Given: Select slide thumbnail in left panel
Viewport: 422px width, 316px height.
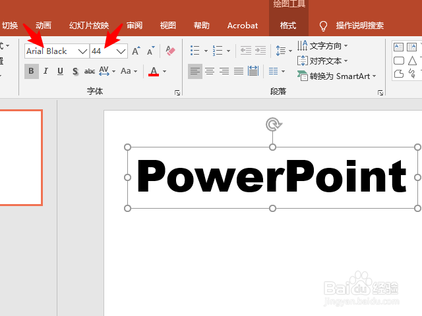Looking at the screenshot, I should pyautogui.click(x=20, y=158).
